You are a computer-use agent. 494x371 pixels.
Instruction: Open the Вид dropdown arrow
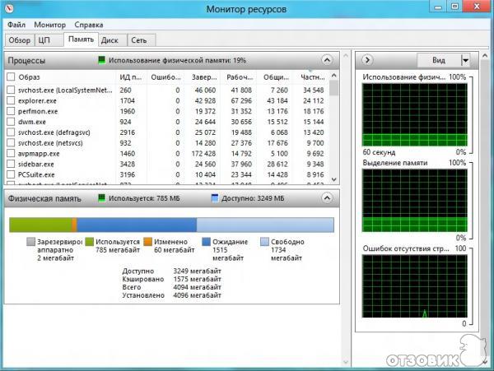(x=465, y=60)
